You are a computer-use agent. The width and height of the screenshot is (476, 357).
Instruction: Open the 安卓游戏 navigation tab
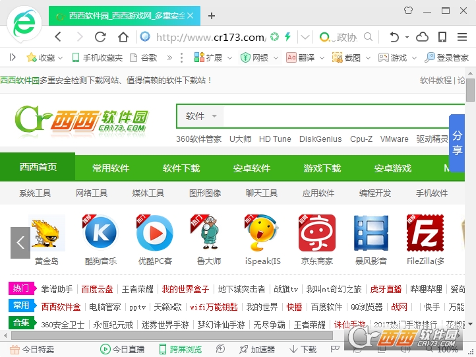(x=393, y=168)
